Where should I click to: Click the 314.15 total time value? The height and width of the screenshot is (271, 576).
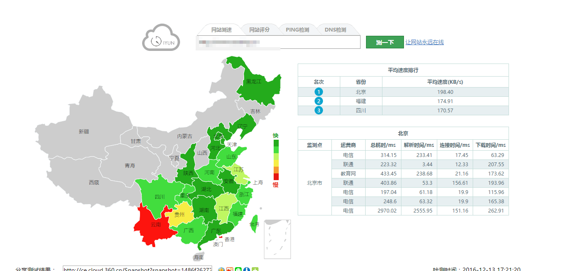[x=388, y=155]
